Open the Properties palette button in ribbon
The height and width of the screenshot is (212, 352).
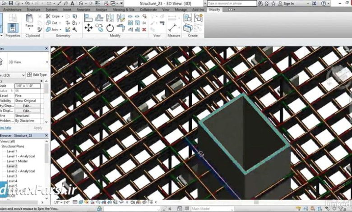(x=13, y=28)
